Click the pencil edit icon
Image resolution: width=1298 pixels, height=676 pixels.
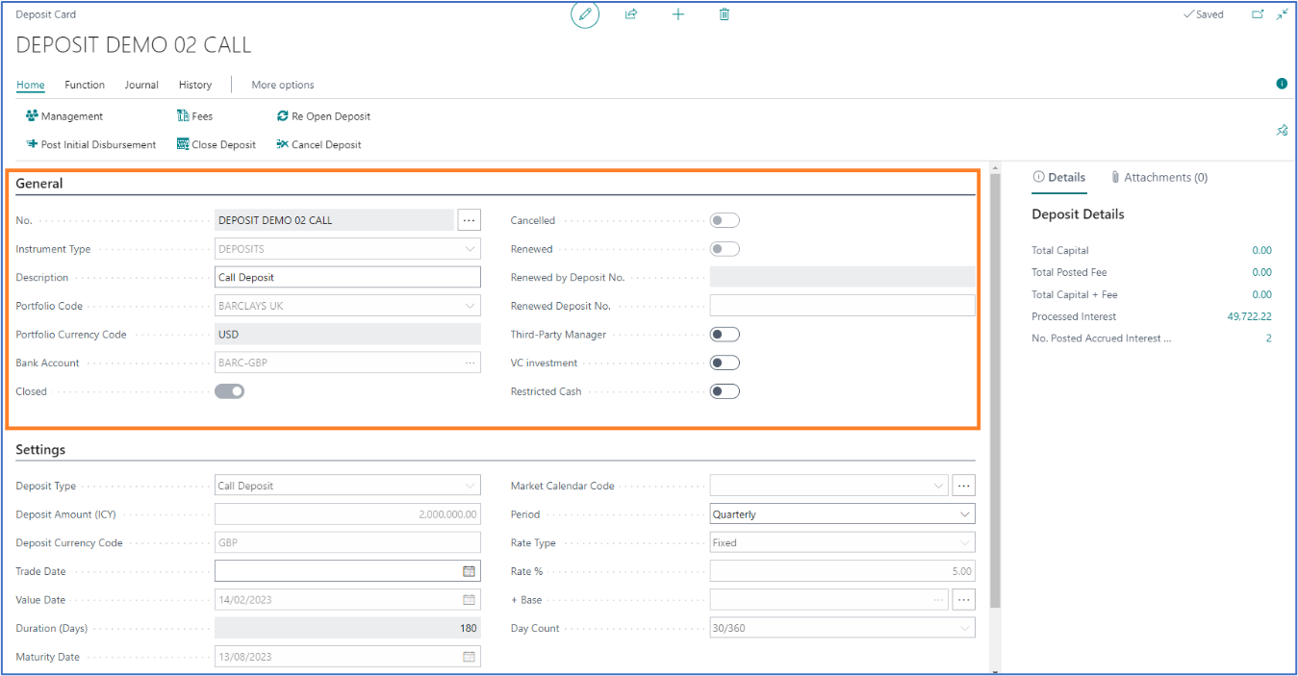coord(585,14)
